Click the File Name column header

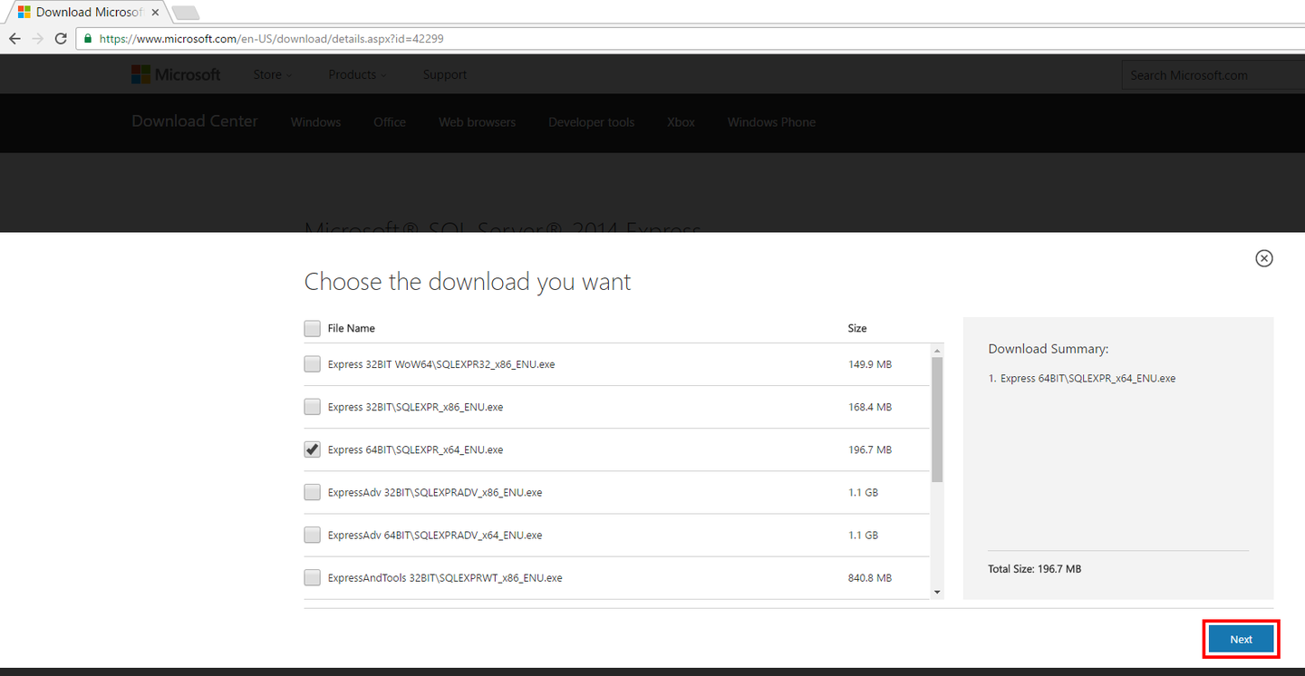click(352, 328)
